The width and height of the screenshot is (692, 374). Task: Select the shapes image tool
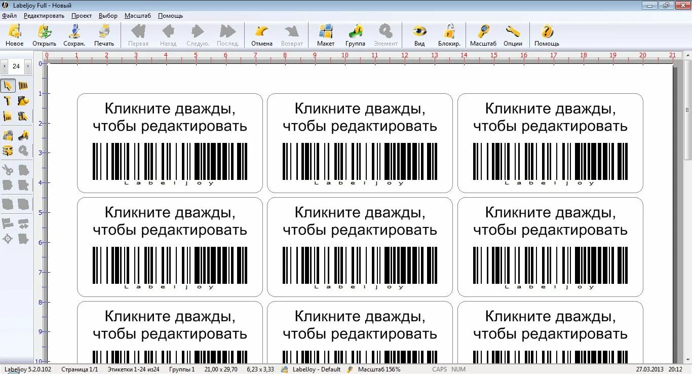pos(23,101)
